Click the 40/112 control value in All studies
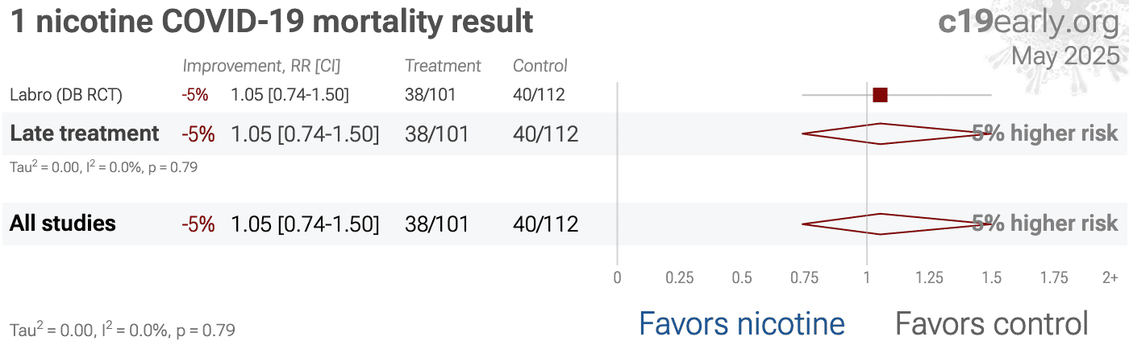1129x345 pixels. (546, 224)
